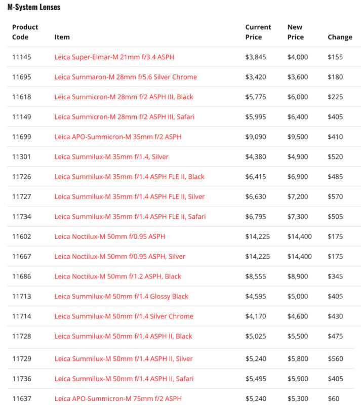Select Leica Summicron-M 28mm f/2 ASPH III, Safari
The width and height of the screenshot is (361, 405).
tap(124, 117)
